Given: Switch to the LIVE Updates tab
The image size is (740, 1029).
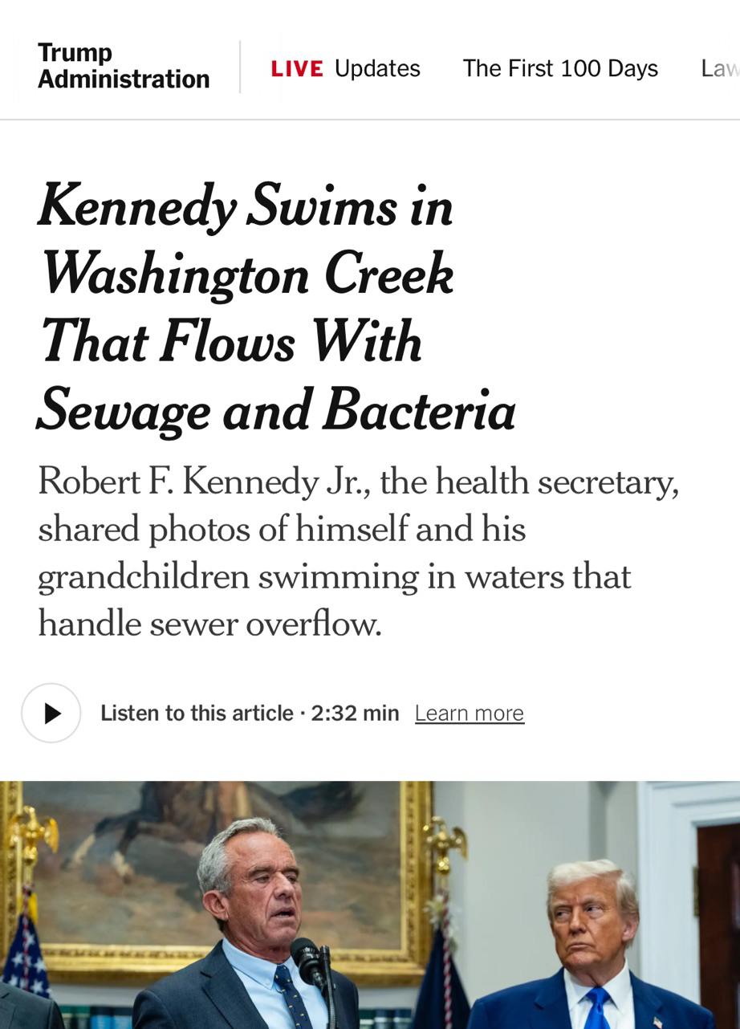Looking at the screenshot, I should coord(346,69).
